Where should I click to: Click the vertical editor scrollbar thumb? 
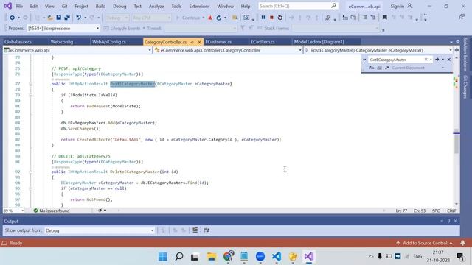pos(457,143)
